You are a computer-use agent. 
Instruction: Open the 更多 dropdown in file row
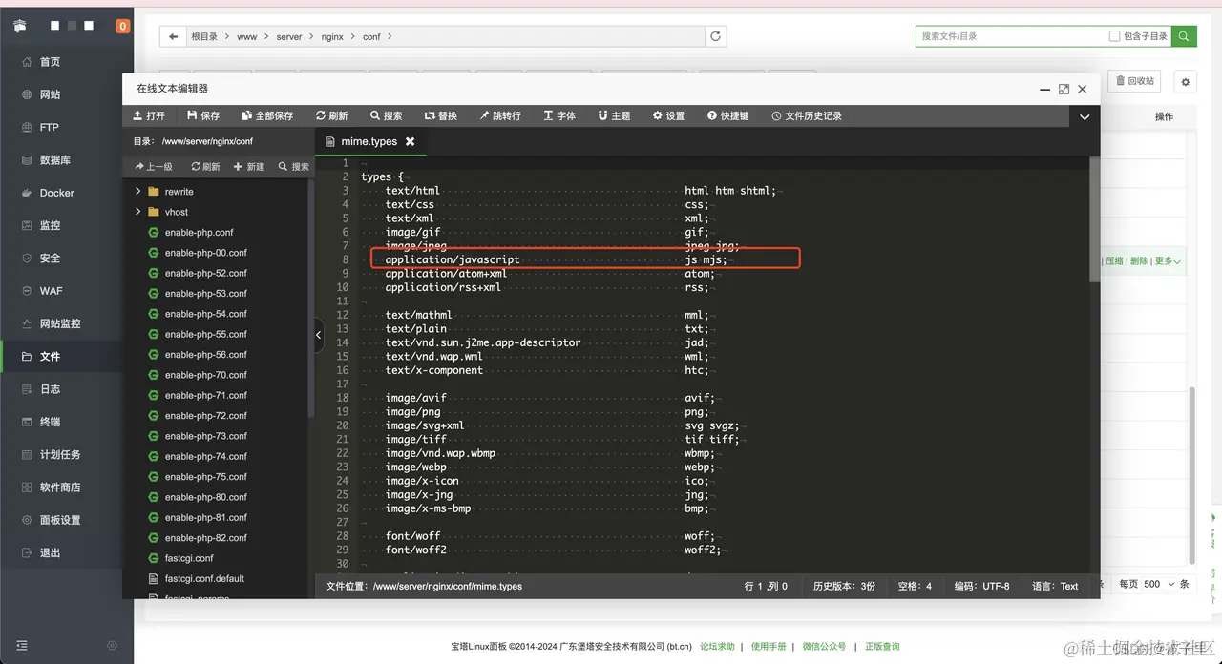pyautogui.click(x=1168, y=260)
